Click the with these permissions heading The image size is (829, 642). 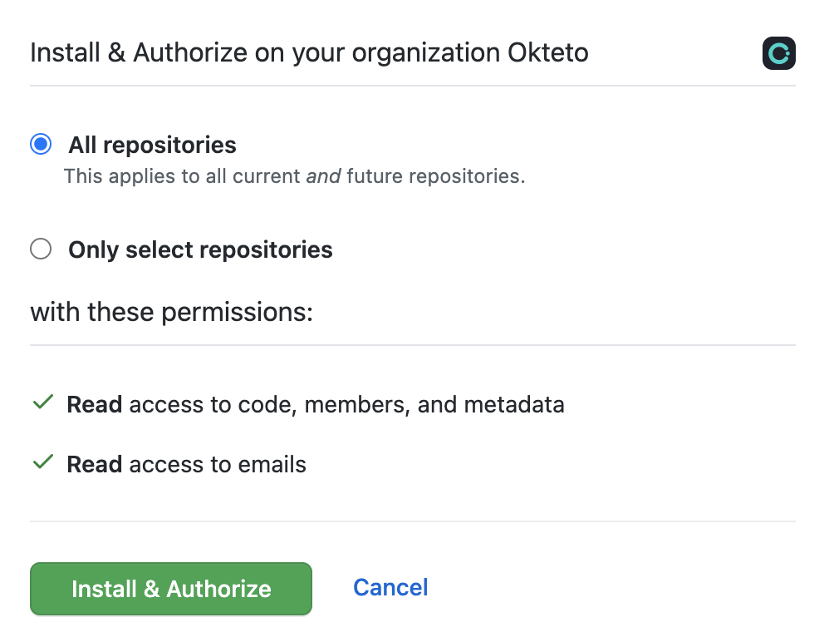pos(171,312)
